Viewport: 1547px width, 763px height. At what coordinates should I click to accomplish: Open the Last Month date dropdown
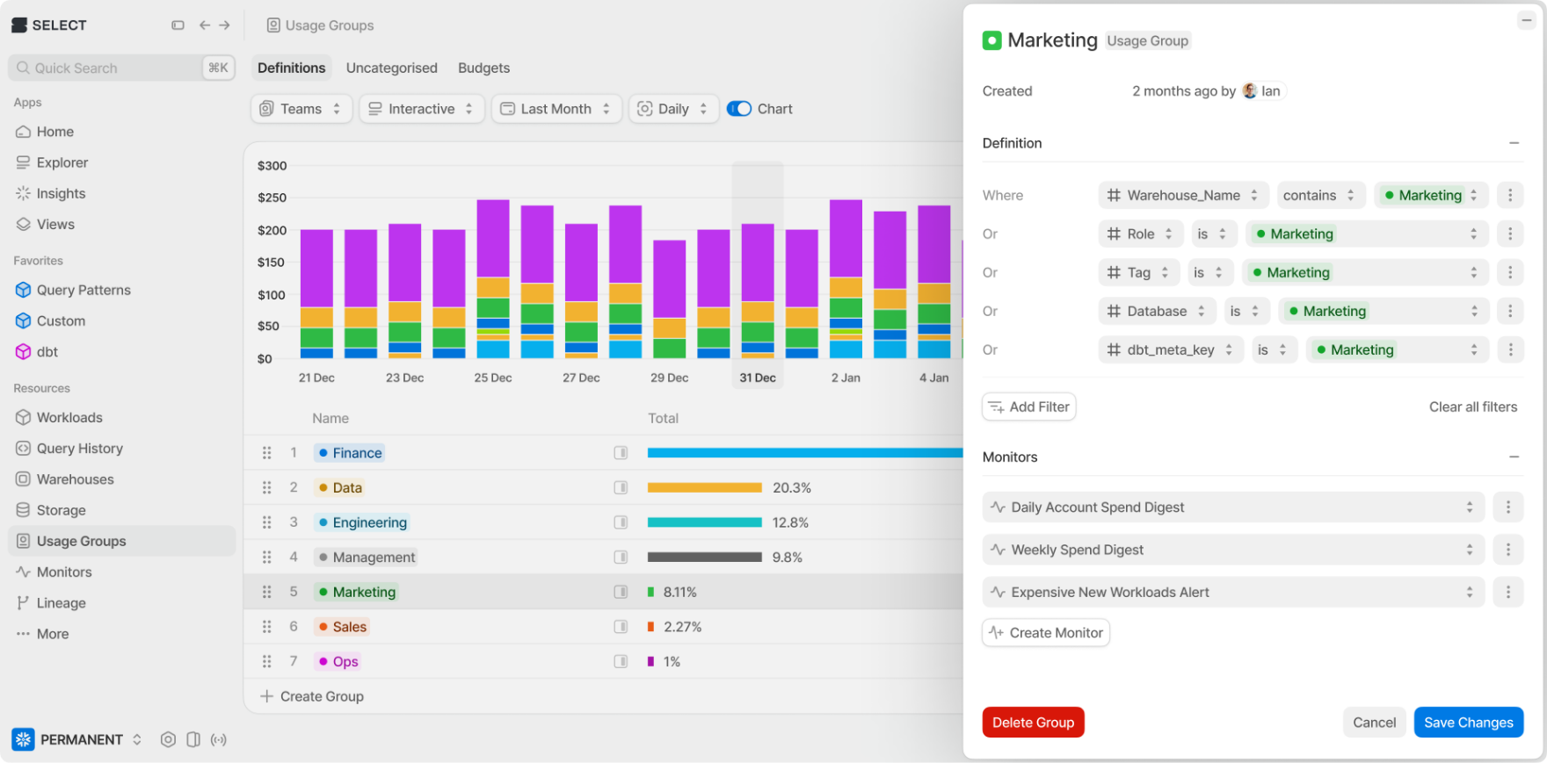pyautogui.click(x=556, y=109)
